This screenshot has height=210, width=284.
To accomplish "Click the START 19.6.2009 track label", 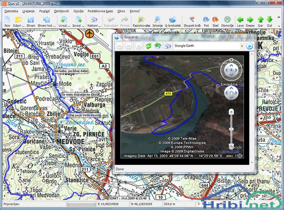I will click(128, 198).
